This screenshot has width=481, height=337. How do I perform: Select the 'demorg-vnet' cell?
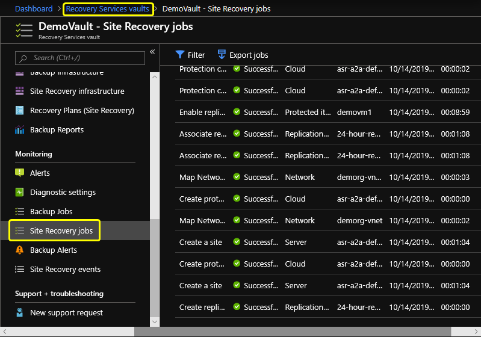[360, 220]
